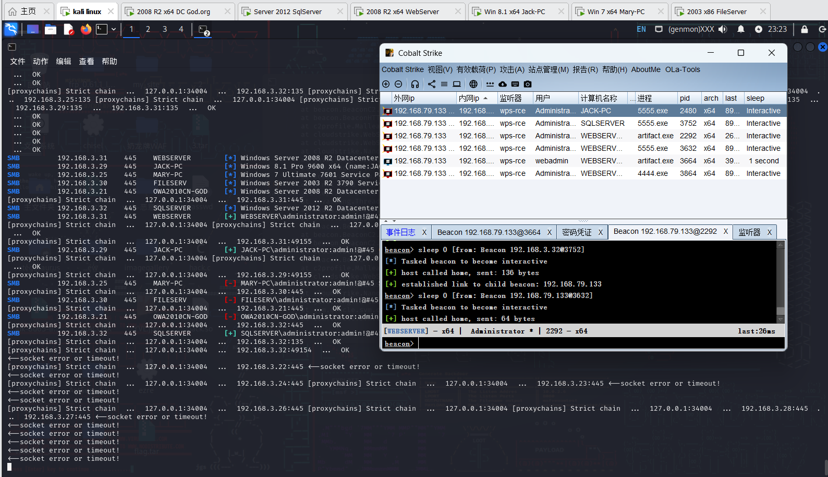Open the 站点管理(M) menu

coord(549,69)
